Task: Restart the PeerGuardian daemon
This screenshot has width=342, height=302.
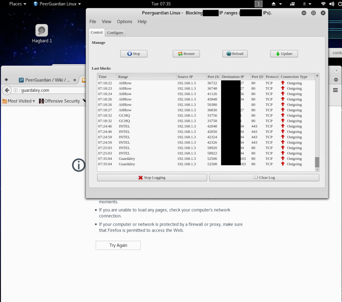Action: (x=186, y=54)
